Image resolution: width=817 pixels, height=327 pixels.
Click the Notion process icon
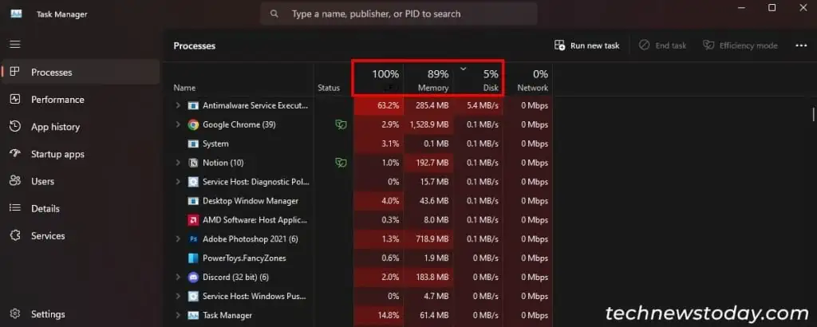pyautogui.click(x=193, y=163)
